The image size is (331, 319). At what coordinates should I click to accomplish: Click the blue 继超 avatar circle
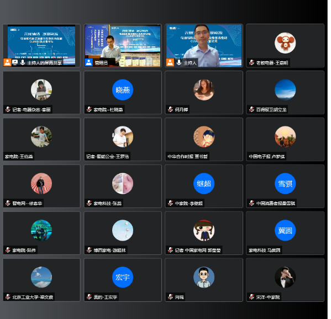[204, 183]
